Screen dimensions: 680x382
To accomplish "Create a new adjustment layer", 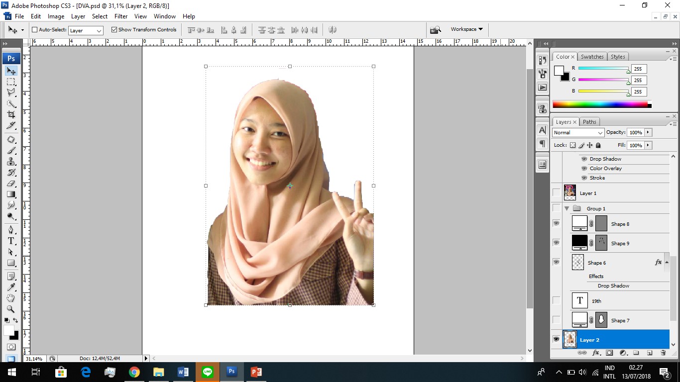I will click(x=623, y=353).
